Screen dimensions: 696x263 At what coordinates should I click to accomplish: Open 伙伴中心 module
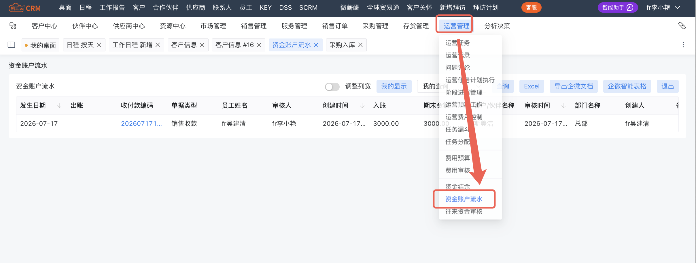tap(85, 26)
